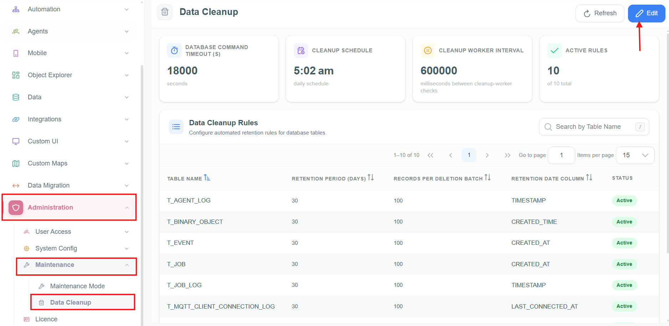Image resolution: width=669 pixels, height=326 pixels.
Task: Collapse the Maintenance submenu chevron
Action: (x=127, y=265)
